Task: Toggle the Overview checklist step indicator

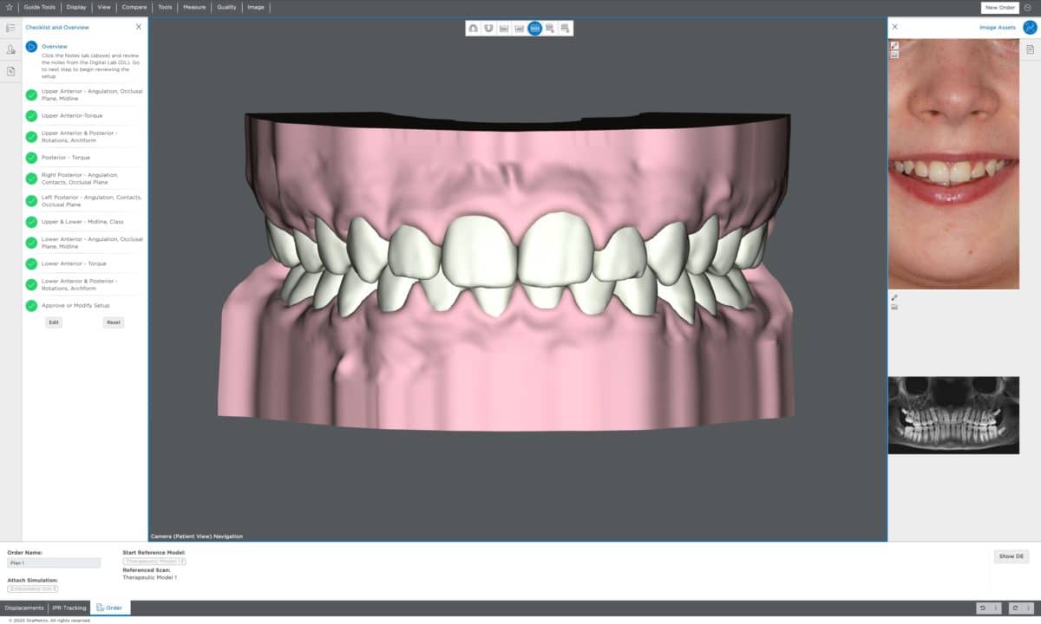Action: pyautogui.click(x=31, y=46)
